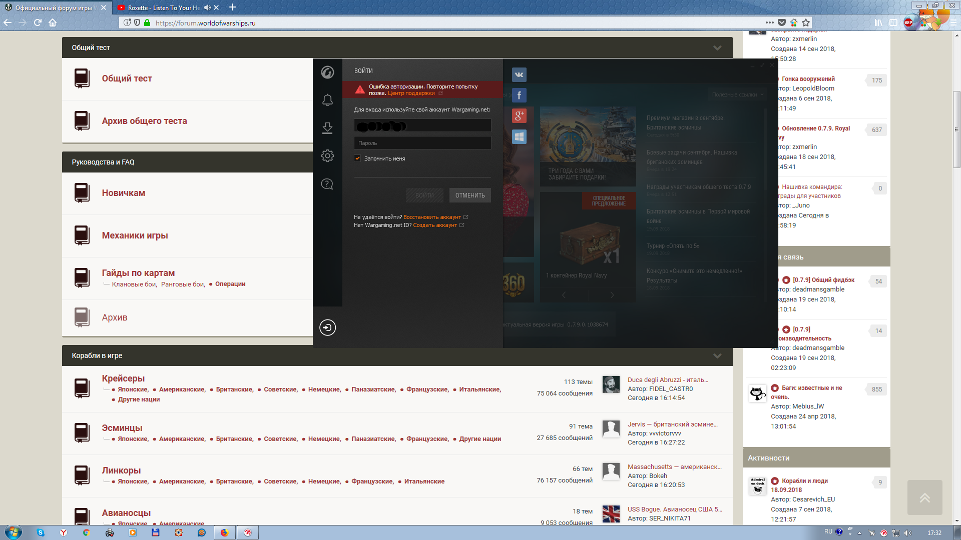Viewport: 961px width, 540px height.
Task: Sign in with Facebook icon
Action: (x=519, y=95)
